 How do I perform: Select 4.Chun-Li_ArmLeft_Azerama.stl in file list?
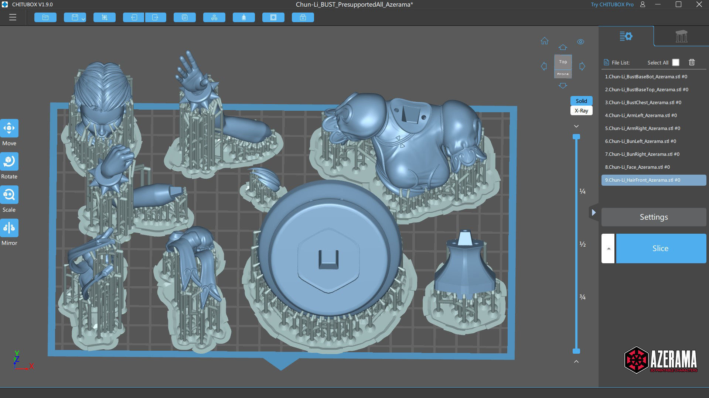tap(654, 116)
